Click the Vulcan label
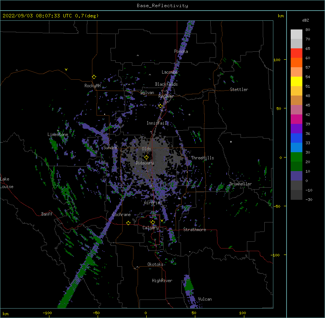 pos(205,299)
